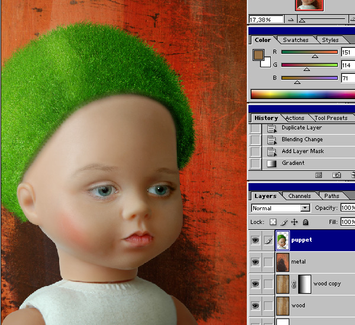Click the zoom out mountain icon in Navigator
355x325 pixels.
[291, 19]
